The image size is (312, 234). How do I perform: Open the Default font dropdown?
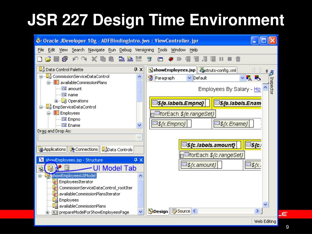(x=242, y=78)
